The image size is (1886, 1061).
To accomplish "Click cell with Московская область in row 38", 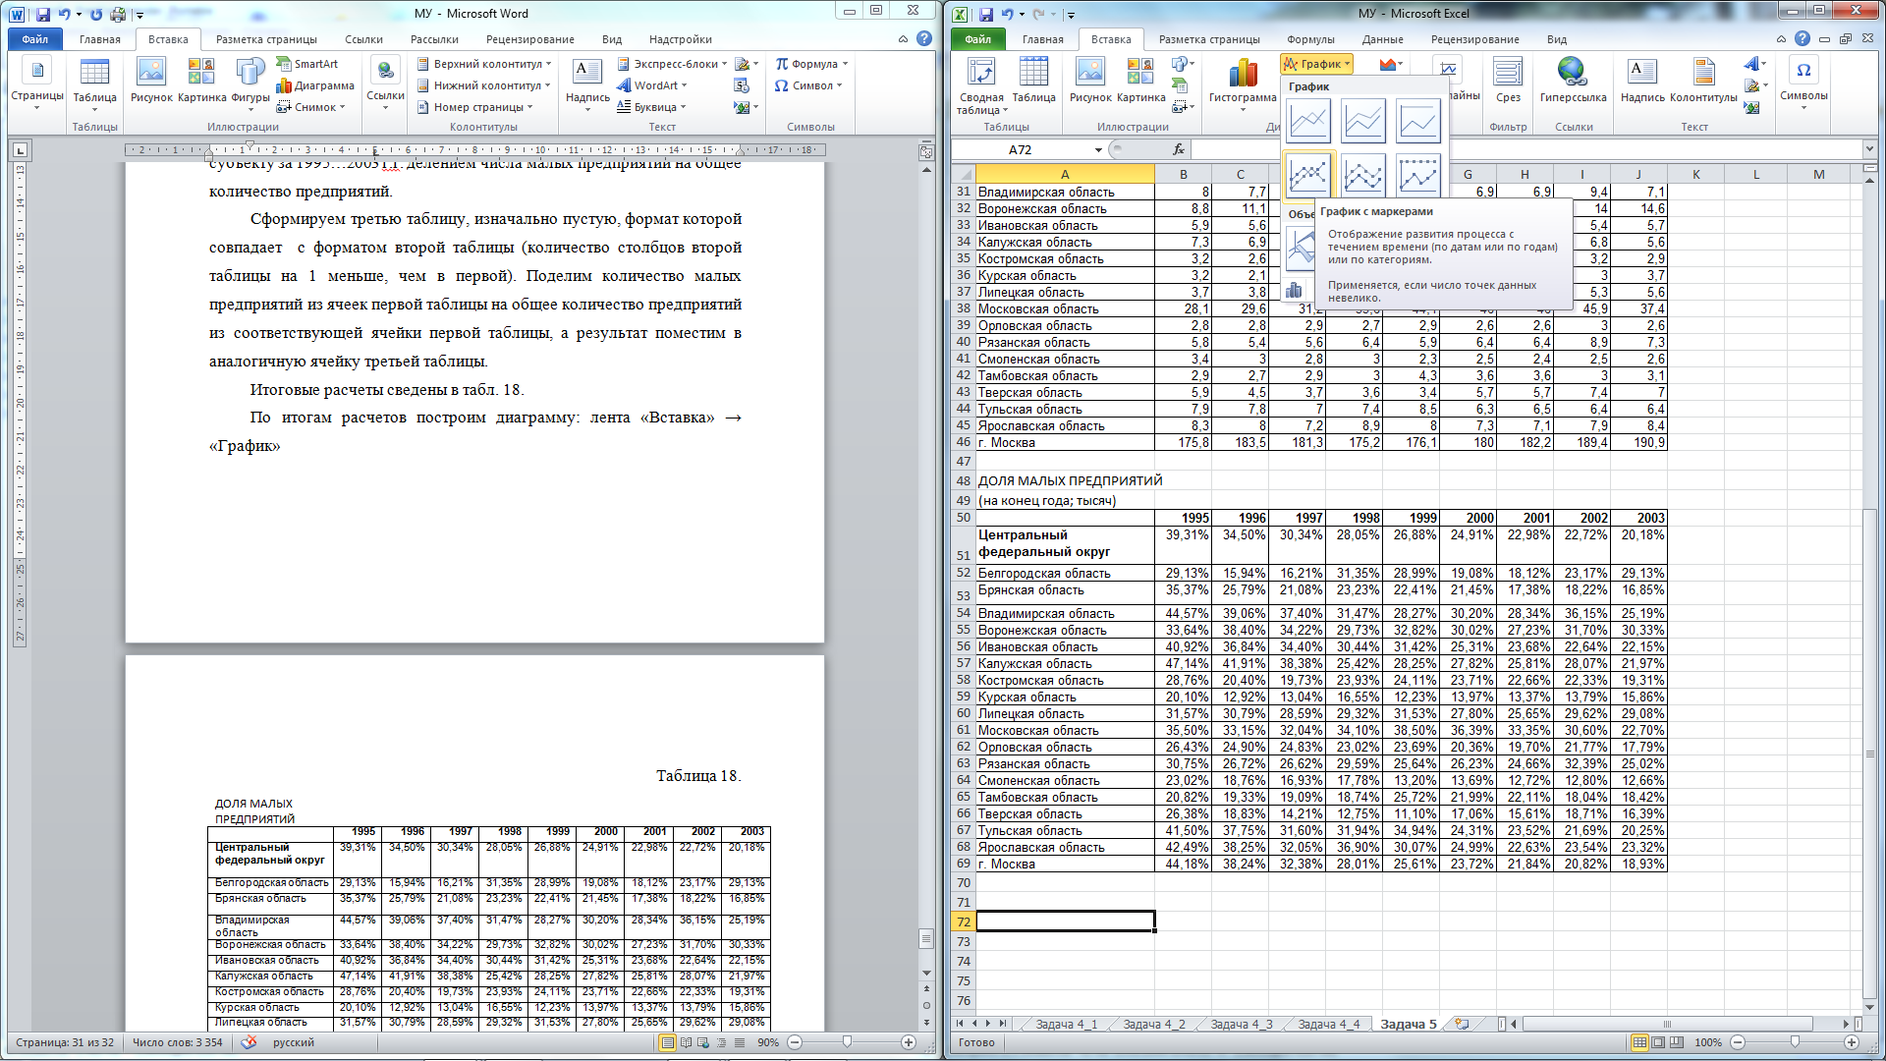I will (1065, 308).
